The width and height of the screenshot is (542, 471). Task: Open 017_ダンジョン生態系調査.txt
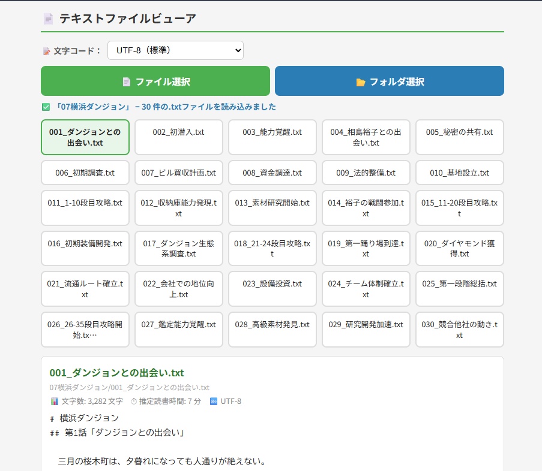tap(178, 247)
